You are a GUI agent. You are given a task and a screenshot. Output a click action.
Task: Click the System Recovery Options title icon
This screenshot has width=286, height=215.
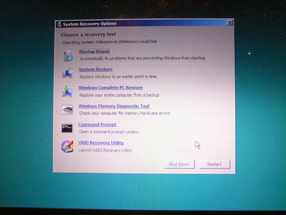[59, 24]
